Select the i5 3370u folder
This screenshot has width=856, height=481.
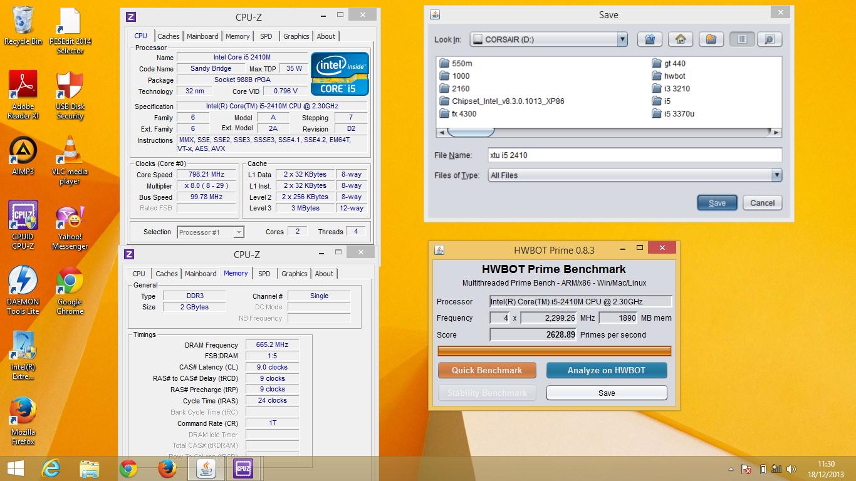tap(673, 113)
